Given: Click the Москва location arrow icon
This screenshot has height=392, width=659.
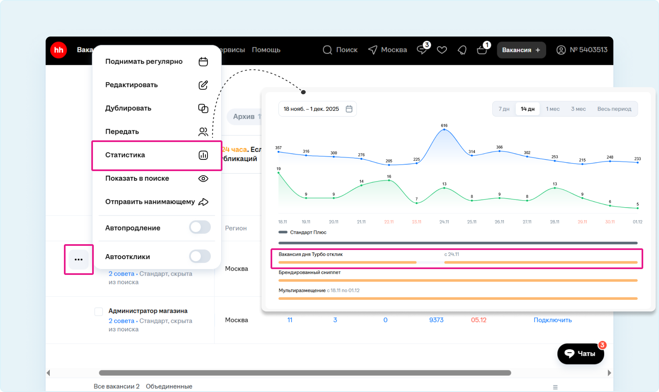Looking at the screenshot, I should point(373,50).
